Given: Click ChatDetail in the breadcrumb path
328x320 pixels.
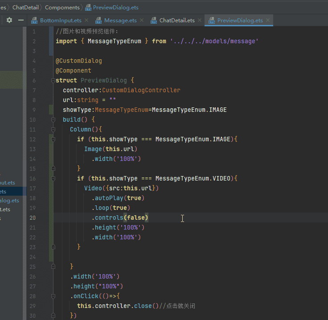Looking at the screenshot, I should (26, 7).
